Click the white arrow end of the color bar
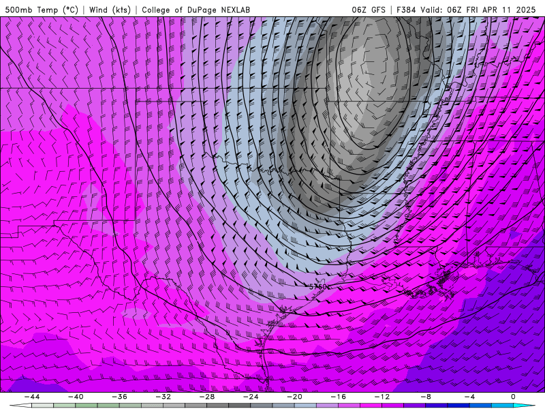This screenshot has height=409, width=545. [x=20, y=406]
